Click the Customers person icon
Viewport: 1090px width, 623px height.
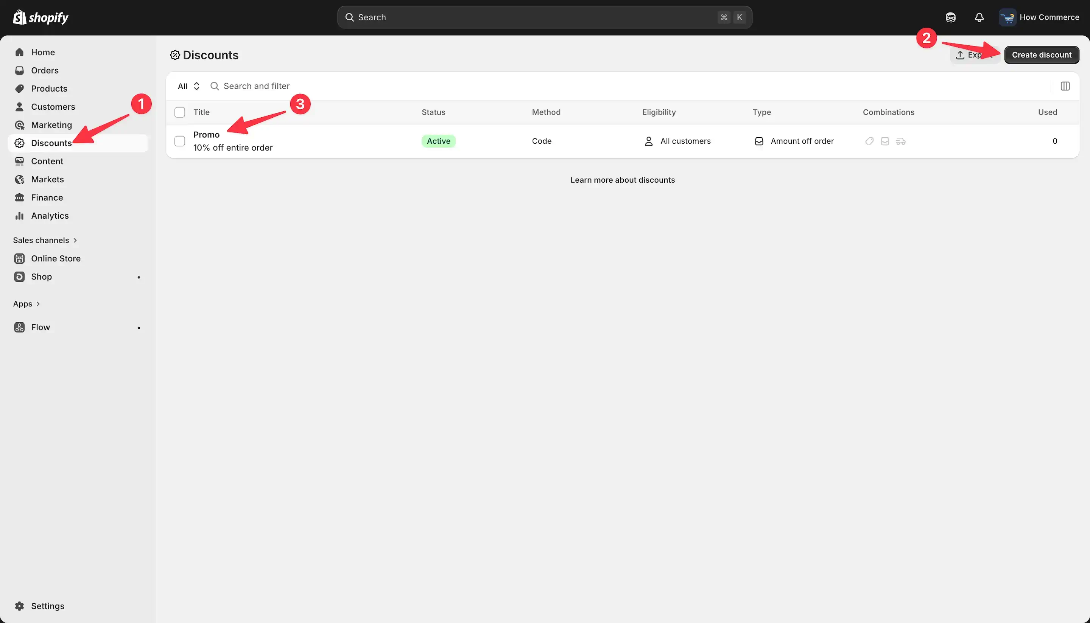coord(19,107)
